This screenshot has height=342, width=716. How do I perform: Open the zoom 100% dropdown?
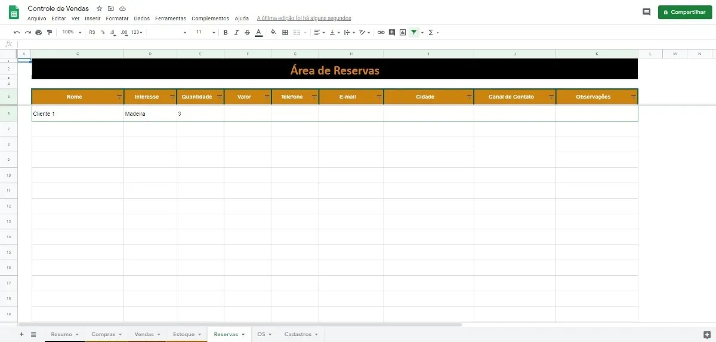70,32
